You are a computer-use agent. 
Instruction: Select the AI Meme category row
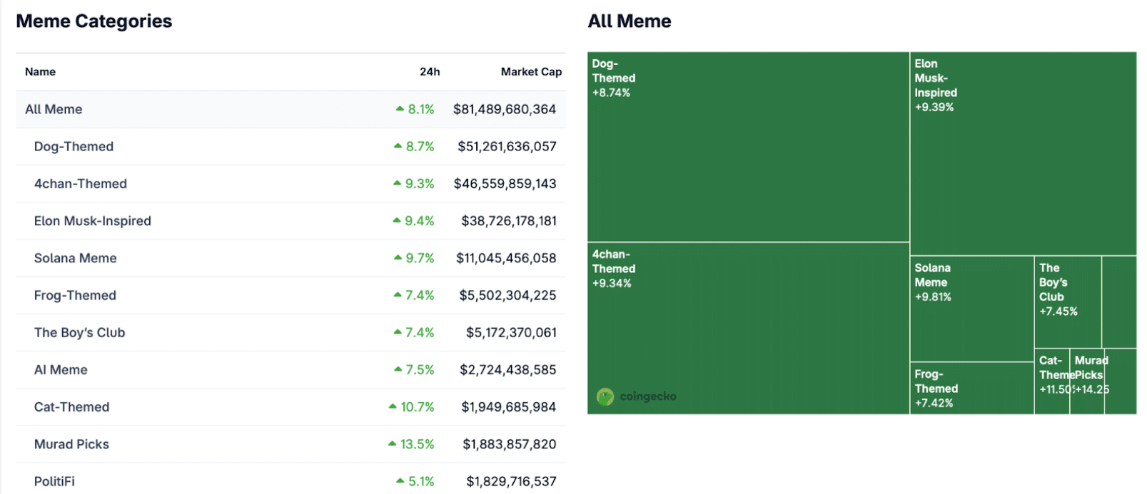pyautogui.click(x=61, y=369)
